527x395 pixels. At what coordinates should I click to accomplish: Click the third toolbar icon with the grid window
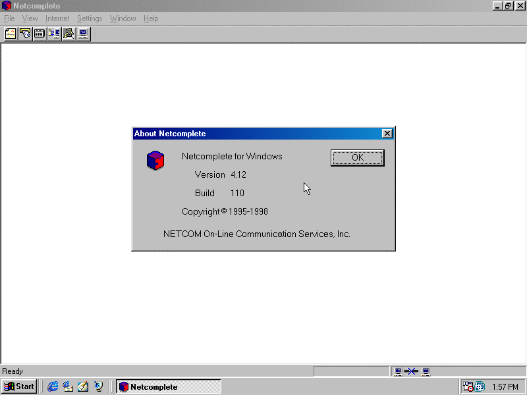click(x=40, y=34)
